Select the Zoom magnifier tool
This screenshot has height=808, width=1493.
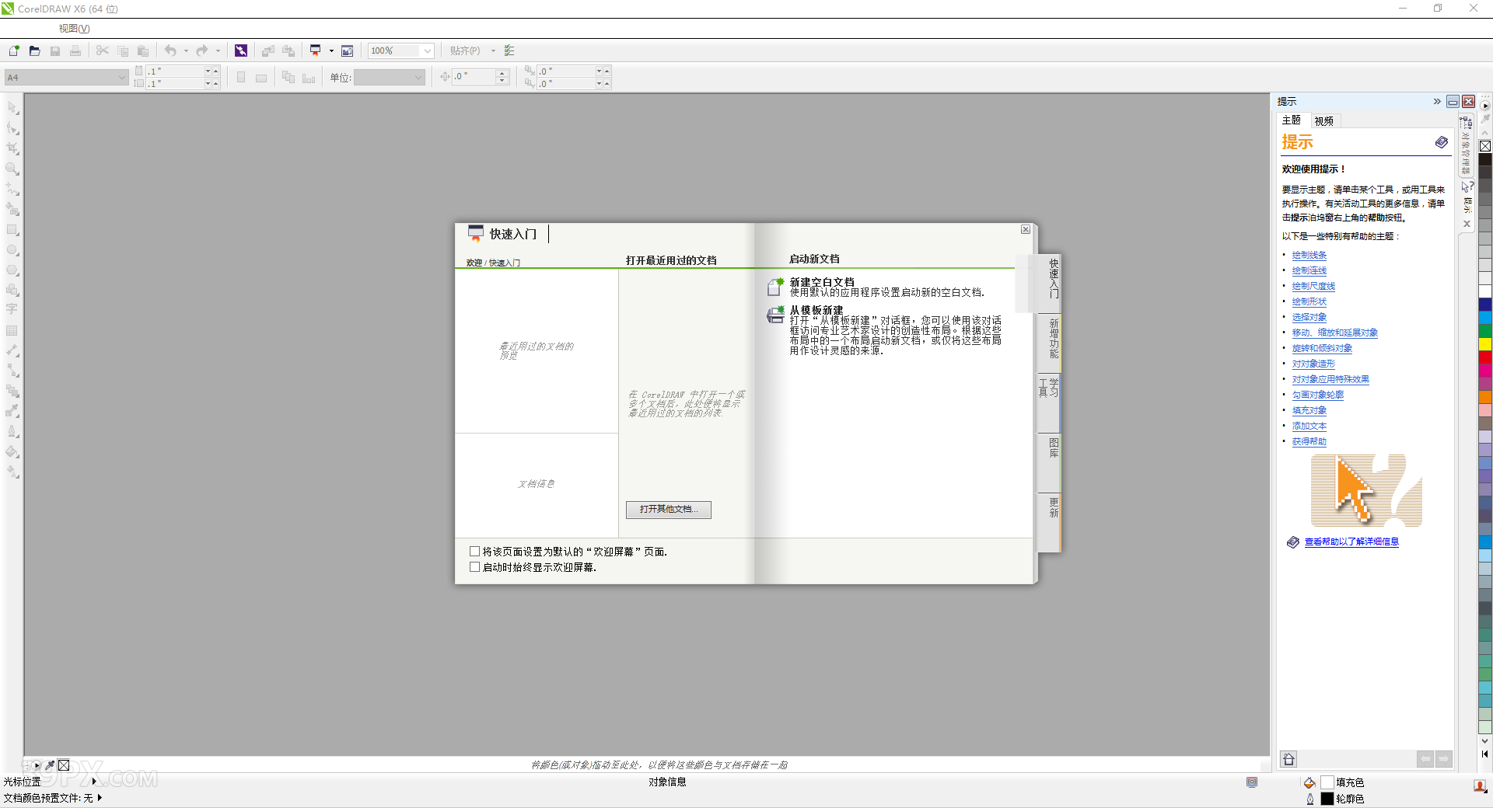pyautogui.click(x=12, y=168)
